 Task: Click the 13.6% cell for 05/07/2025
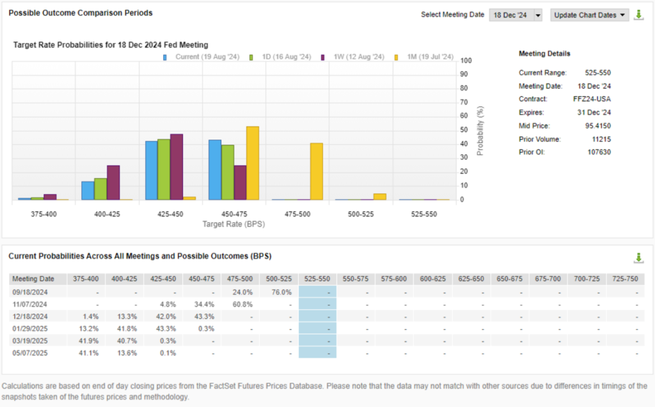point(127,353)
